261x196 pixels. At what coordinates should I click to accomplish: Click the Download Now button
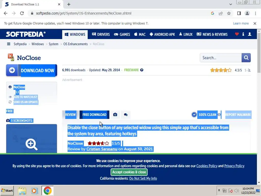coord(32,70)
